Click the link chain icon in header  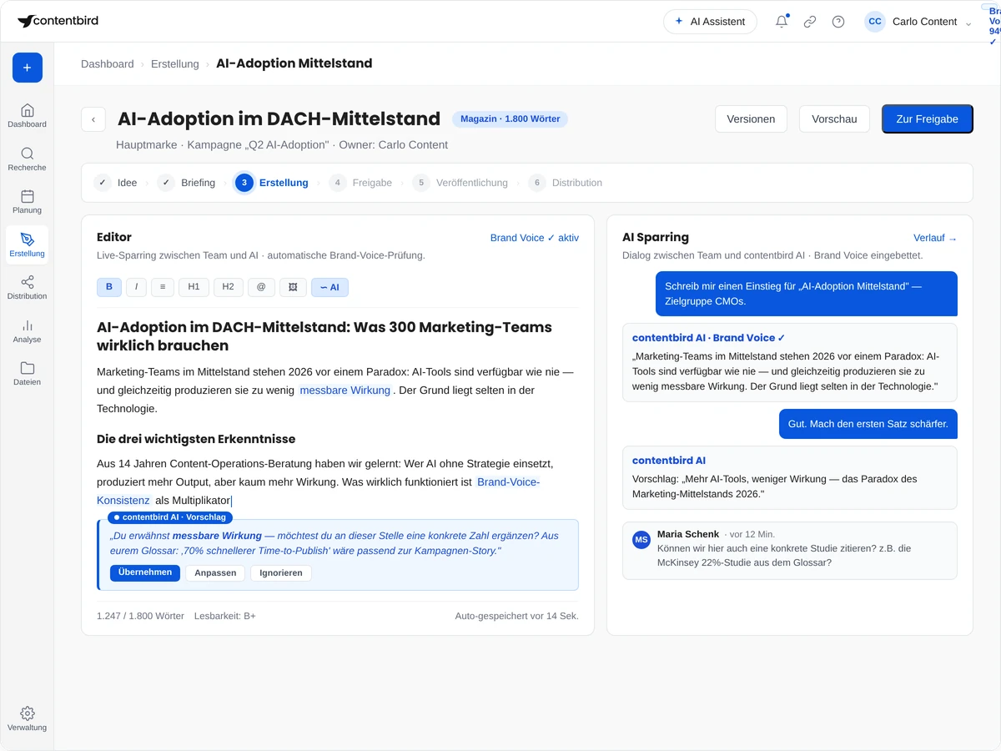click(810, 22)
